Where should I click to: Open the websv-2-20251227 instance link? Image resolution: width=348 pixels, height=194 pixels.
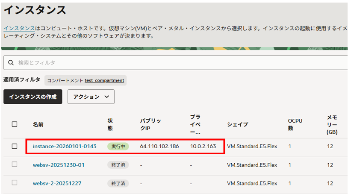57,183
